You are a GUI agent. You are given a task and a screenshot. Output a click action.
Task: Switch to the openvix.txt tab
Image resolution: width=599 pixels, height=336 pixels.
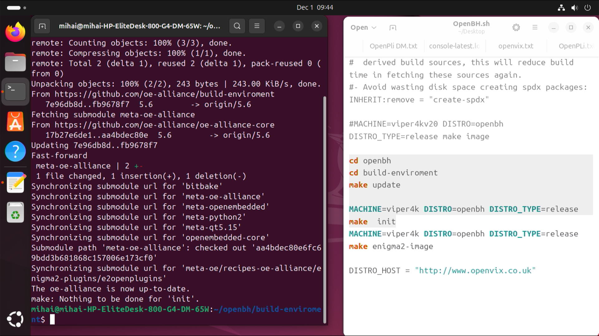pyautogui.click(x=516, y=46)
